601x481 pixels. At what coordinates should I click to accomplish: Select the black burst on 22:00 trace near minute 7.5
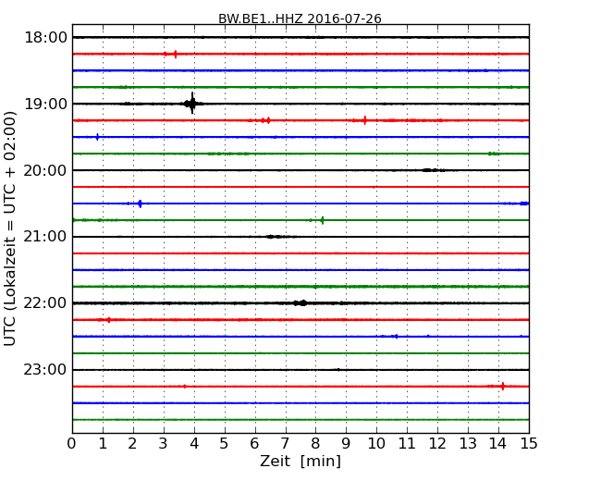click(x=300, y=303)
